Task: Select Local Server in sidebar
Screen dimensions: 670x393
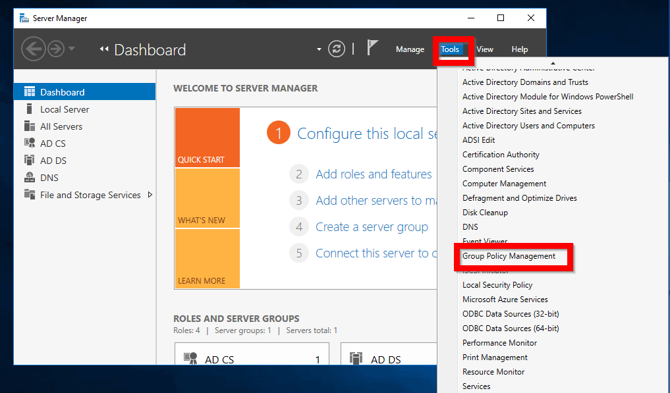Action: 84,109
